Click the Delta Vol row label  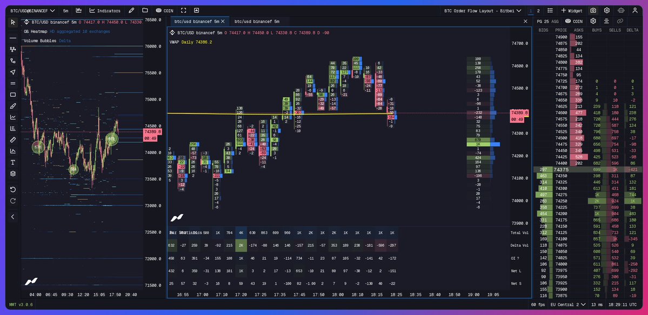(519, 245)
